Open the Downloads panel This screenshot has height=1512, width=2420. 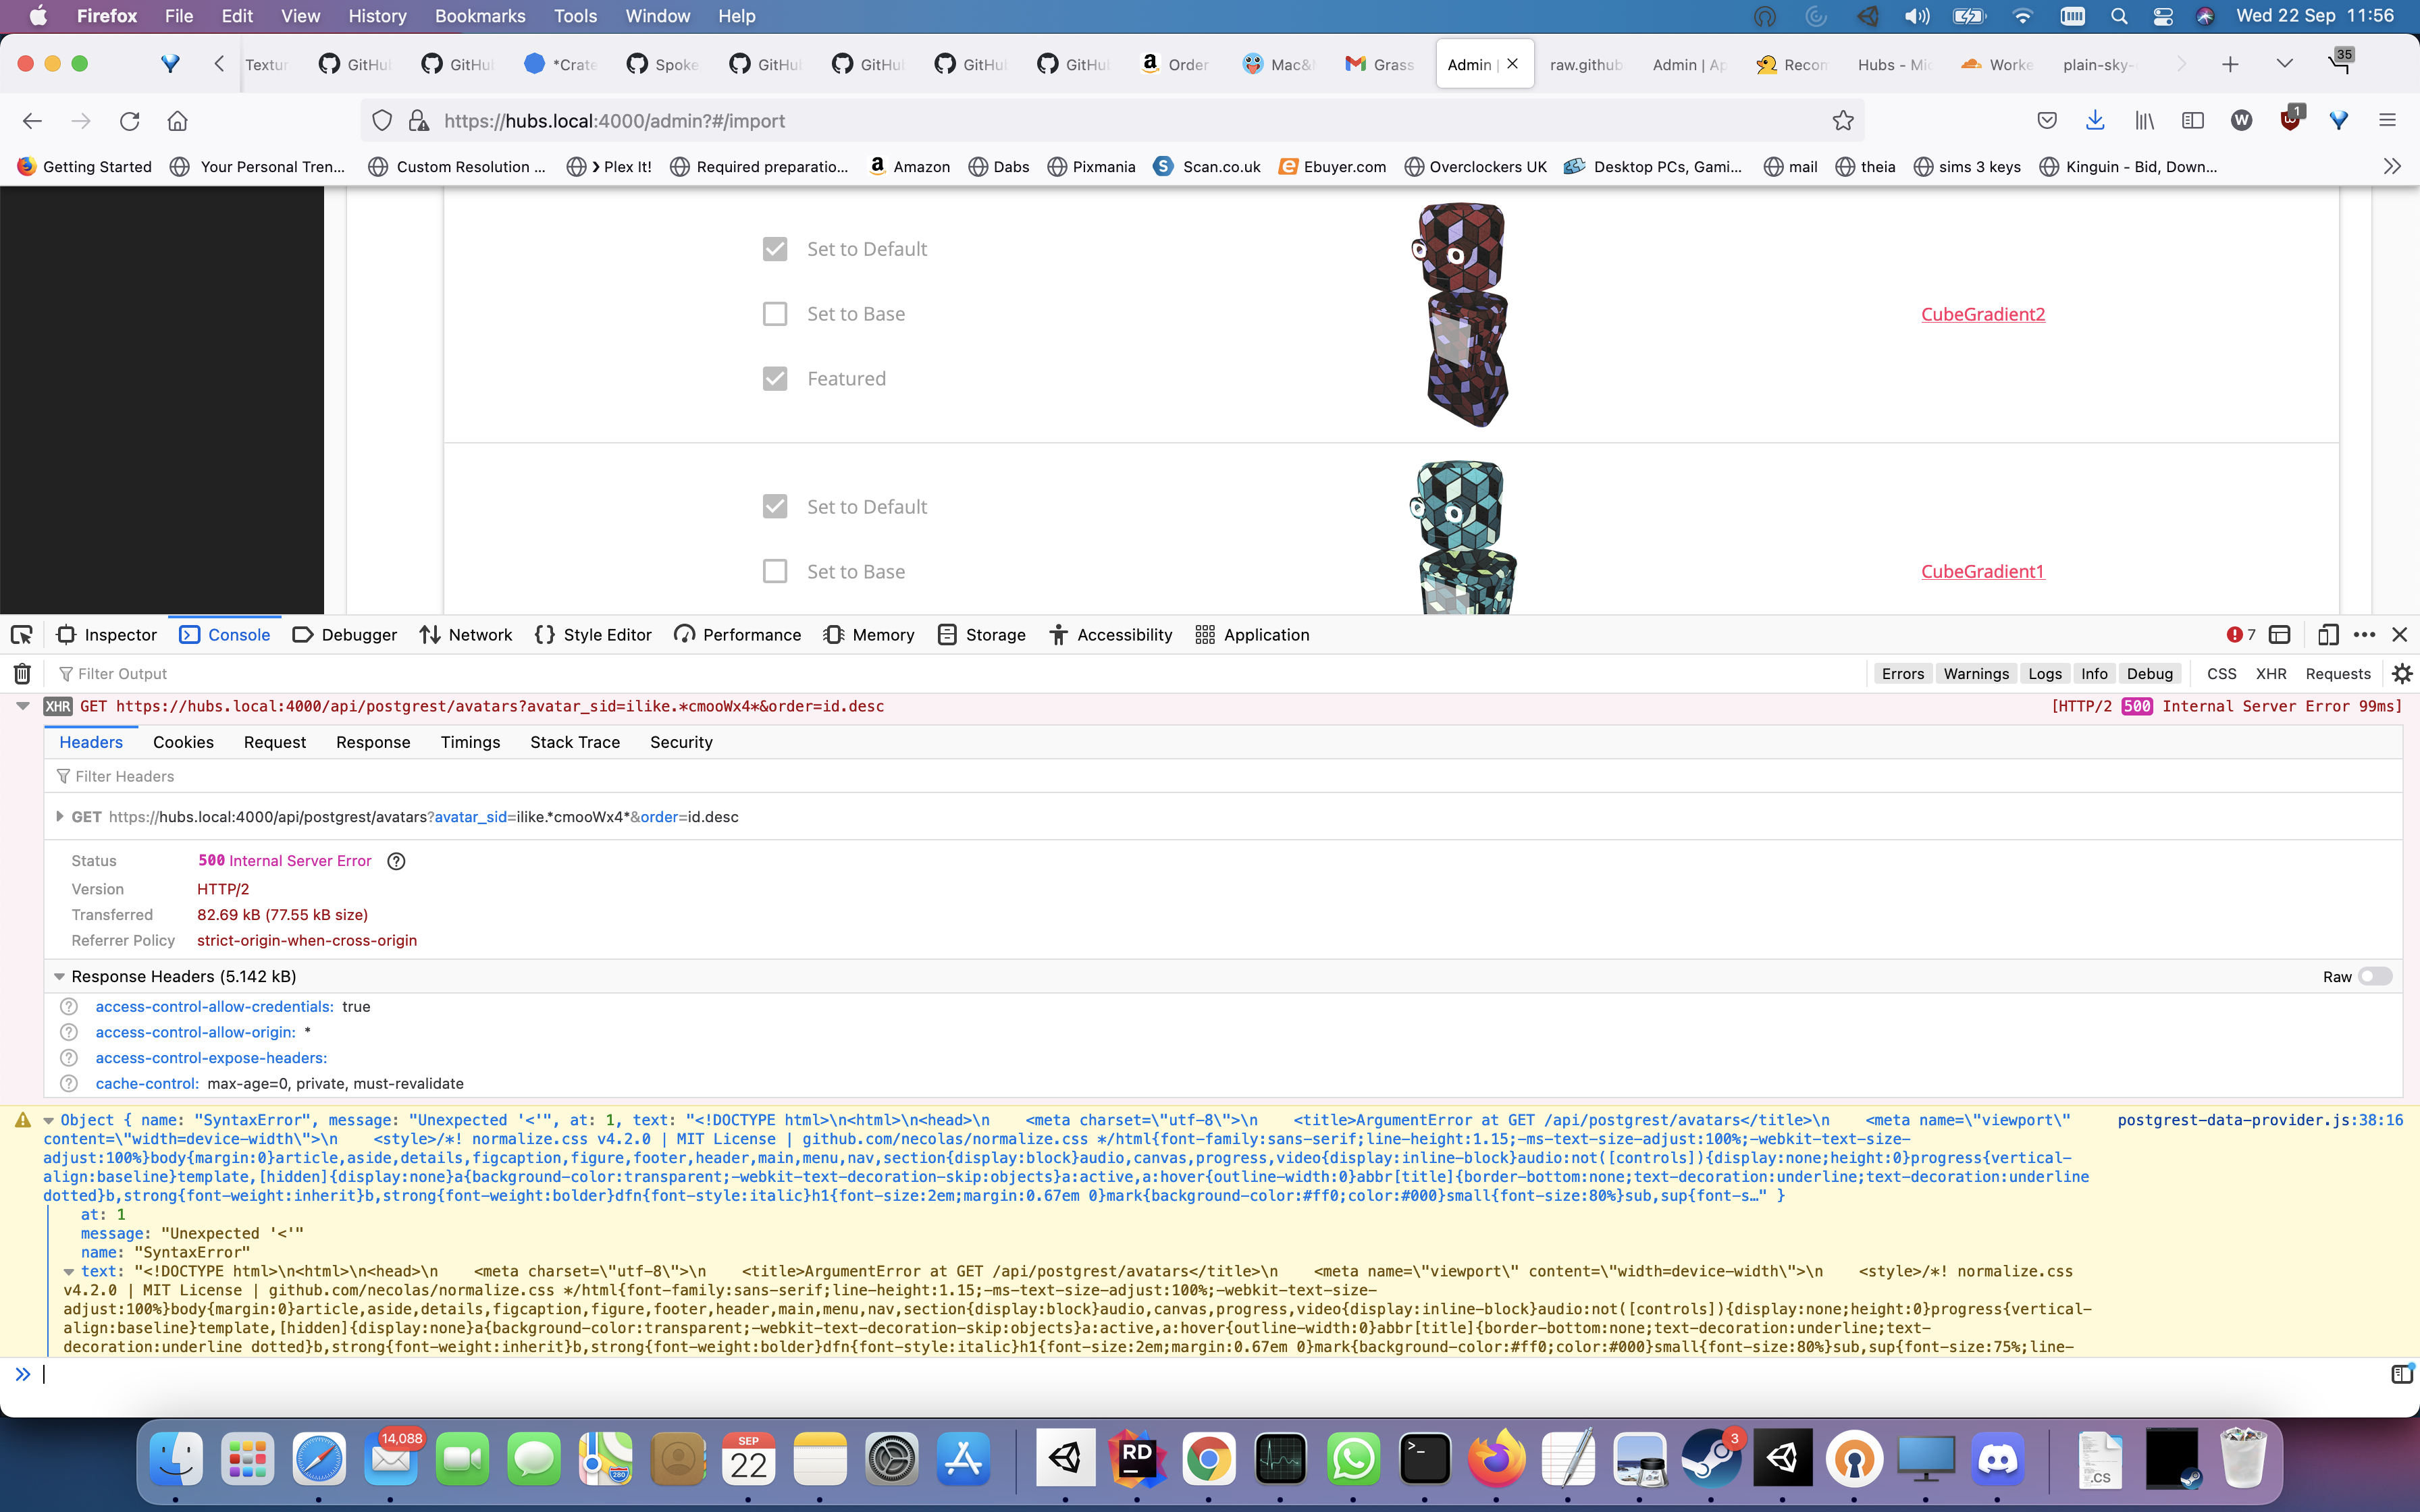point(2095,121)
